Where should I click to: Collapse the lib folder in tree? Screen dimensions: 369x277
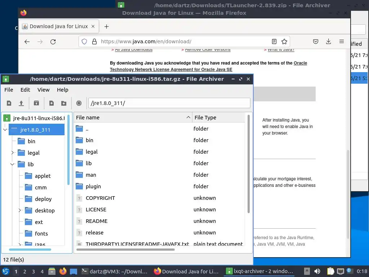point(12,164)
